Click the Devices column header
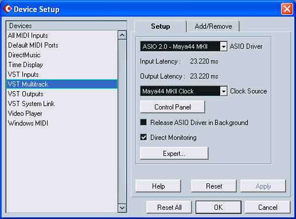296x219 pixels. [67, 26]
